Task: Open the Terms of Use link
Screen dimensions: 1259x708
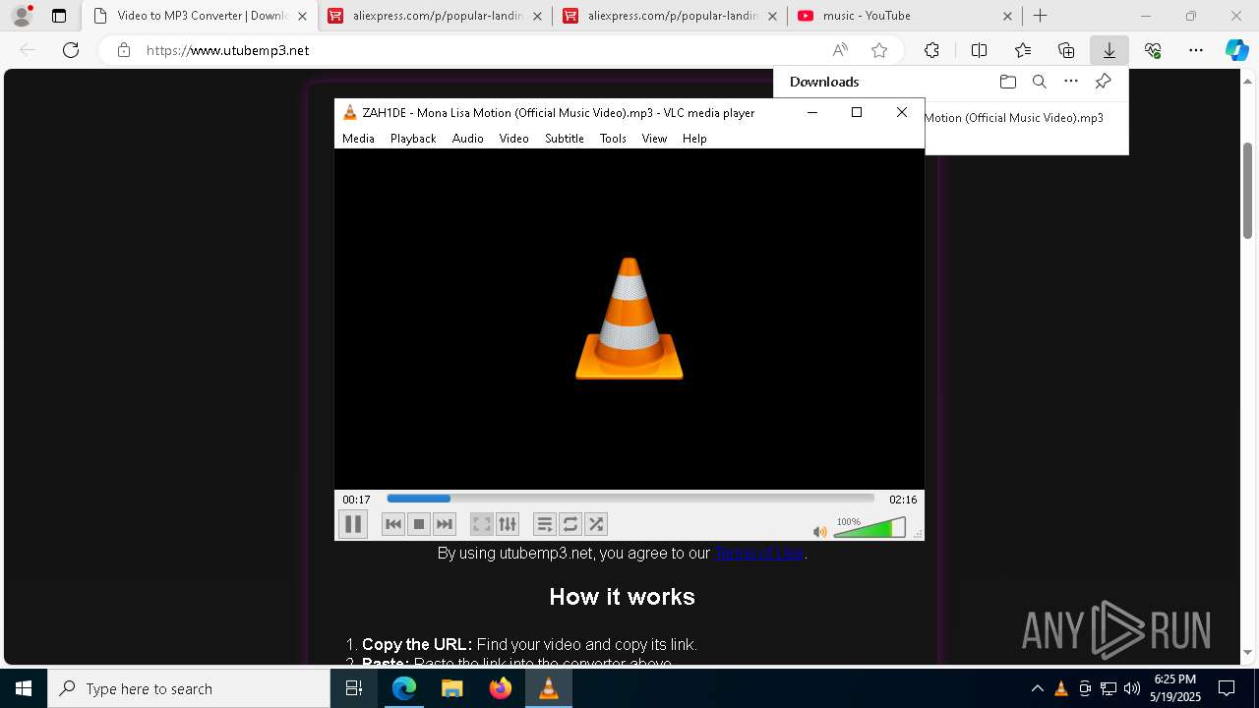Action: pos(759,554)
